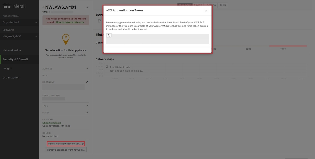Image resolution: width=315 pixels, height=159 pixels.
Task: Click the NOTES edit pencil icon
Action: [87, 112]
